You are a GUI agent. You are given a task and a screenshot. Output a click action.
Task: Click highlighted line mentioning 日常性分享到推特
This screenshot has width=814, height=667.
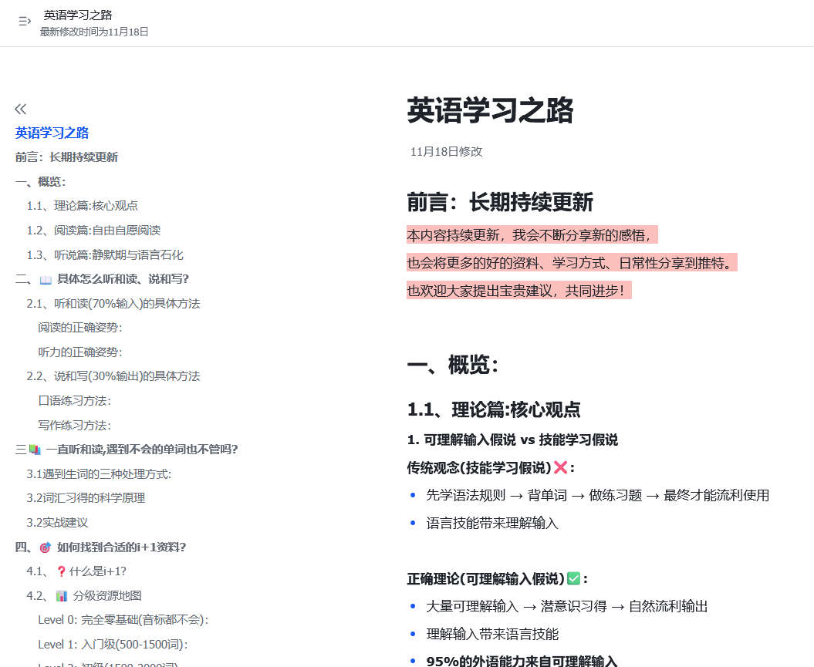pyautogui.click(x=572, y=263)
